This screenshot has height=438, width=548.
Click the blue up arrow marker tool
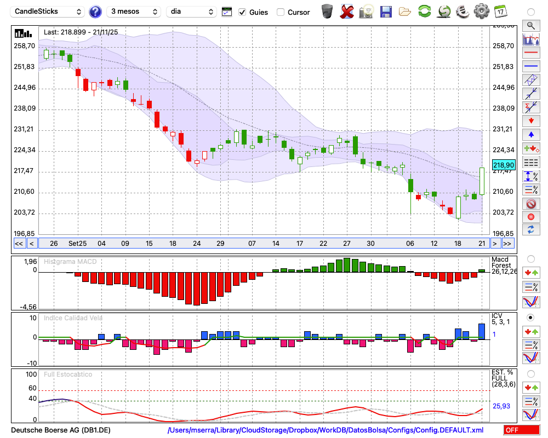pyautogui.click(x=530, y=134)
